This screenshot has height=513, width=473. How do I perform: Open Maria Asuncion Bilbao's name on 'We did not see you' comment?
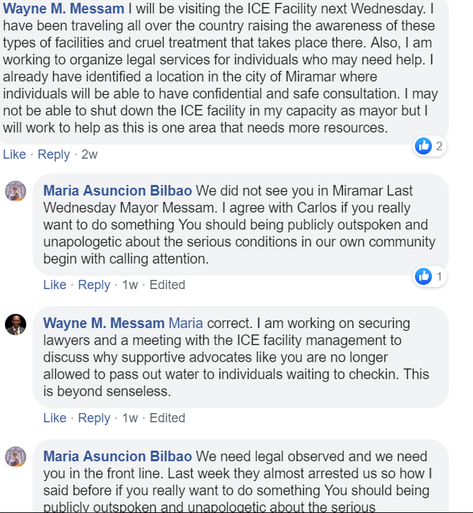118,191
